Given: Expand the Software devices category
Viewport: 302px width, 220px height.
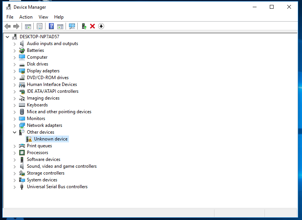Looking at the screenshot, I should click(x=15, y=159).
